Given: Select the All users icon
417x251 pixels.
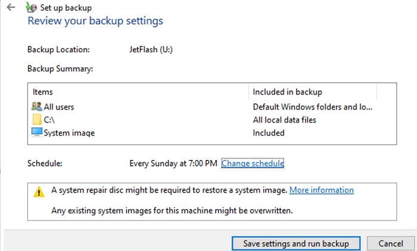Looking at the screenshot, I should coord(37,106).
